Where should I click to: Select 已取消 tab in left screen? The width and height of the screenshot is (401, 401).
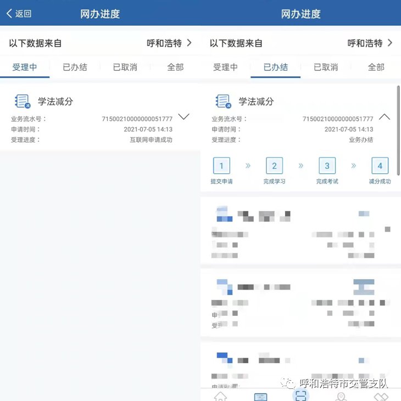tap(125, 67)
